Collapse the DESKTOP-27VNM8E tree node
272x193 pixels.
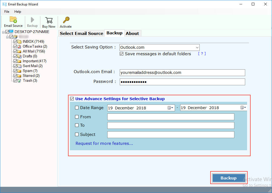click(3, 32)
